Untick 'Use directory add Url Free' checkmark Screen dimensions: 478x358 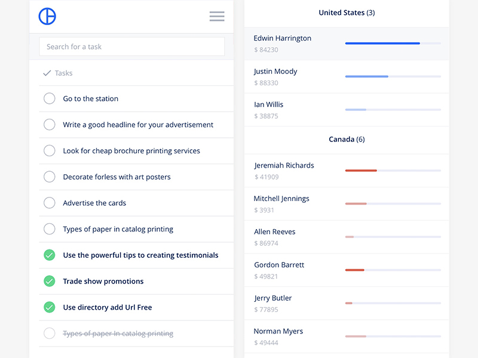coord(50,307)
